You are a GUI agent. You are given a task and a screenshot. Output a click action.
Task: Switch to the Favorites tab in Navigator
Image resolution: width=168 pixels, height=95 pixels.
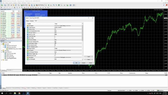pyautogui.click(x=10, y=70)
